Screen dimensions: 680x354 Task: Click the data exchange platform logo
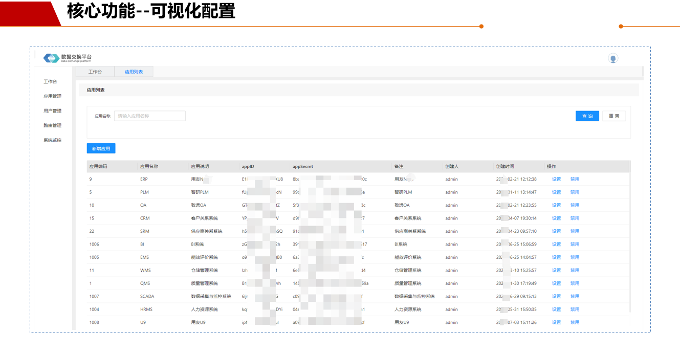pyautogui.click(x=52, y=58)
